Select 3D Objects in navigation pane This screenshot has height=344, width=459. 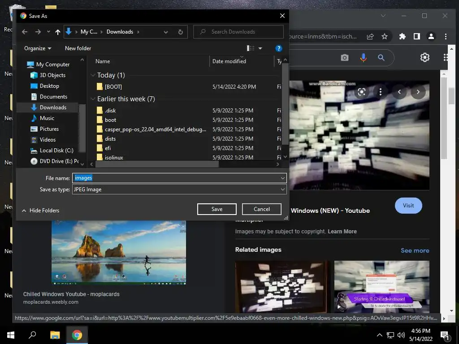click(x=48, y=75)
